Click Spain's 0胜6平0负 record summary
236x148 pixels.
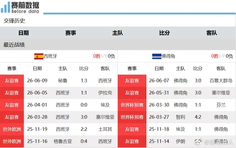click(104, 56)
